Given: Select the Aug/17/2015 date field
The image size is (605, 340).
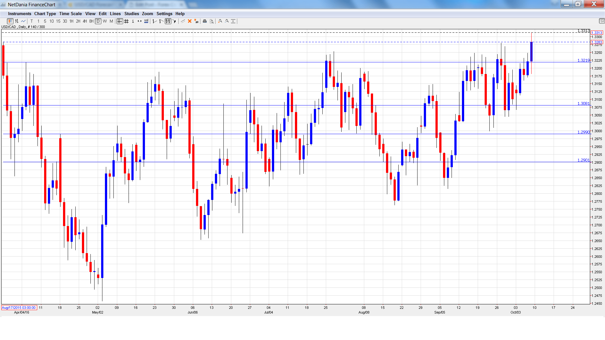Looking at the screenshot, I should 18,308.
